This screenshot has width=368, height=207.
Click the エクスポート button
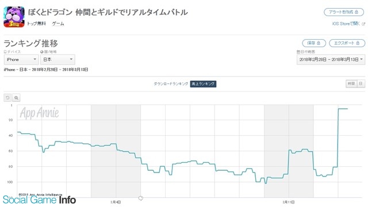[347, 43]
